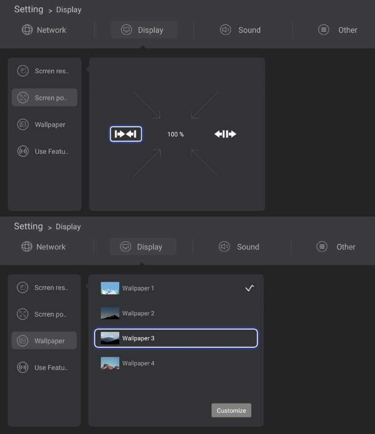
Task: Click the Screen resolution icon in lower sidebar
Action: coord(23,288)
